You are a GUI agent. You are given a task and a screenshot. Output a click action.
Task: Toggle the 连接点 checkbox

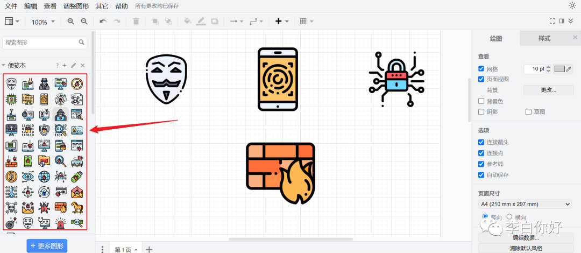481,153
